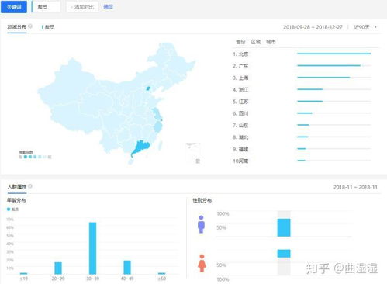Open the 2018-09-28 ~ 2018-12-27 date range picker
387x284 pixels.
(313, 27)
